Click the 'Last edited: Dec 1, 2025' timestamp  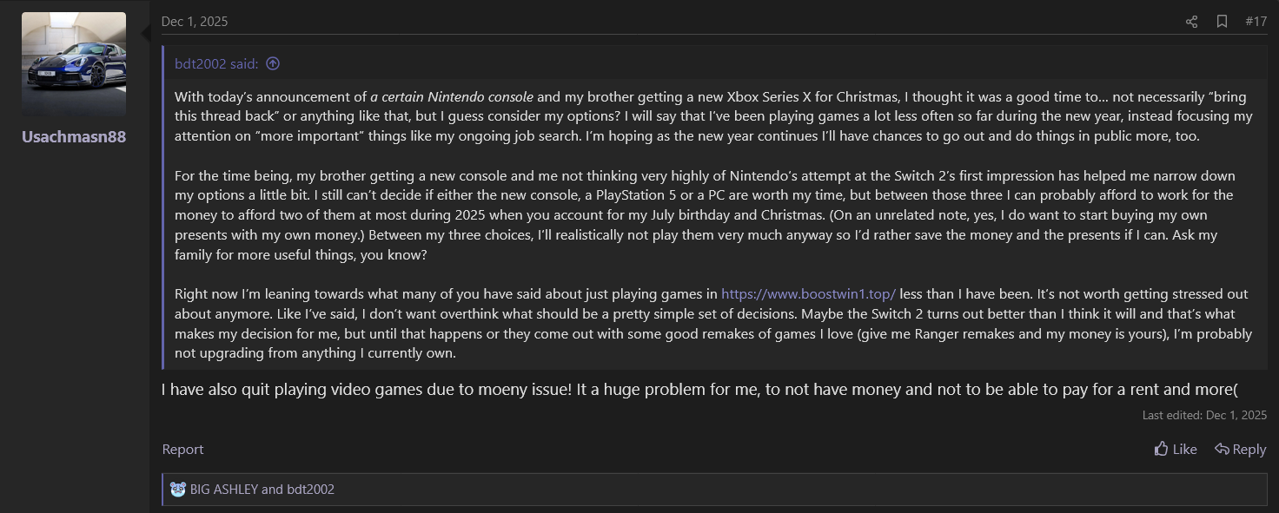pyautogui.click(x=1204, y=415)
